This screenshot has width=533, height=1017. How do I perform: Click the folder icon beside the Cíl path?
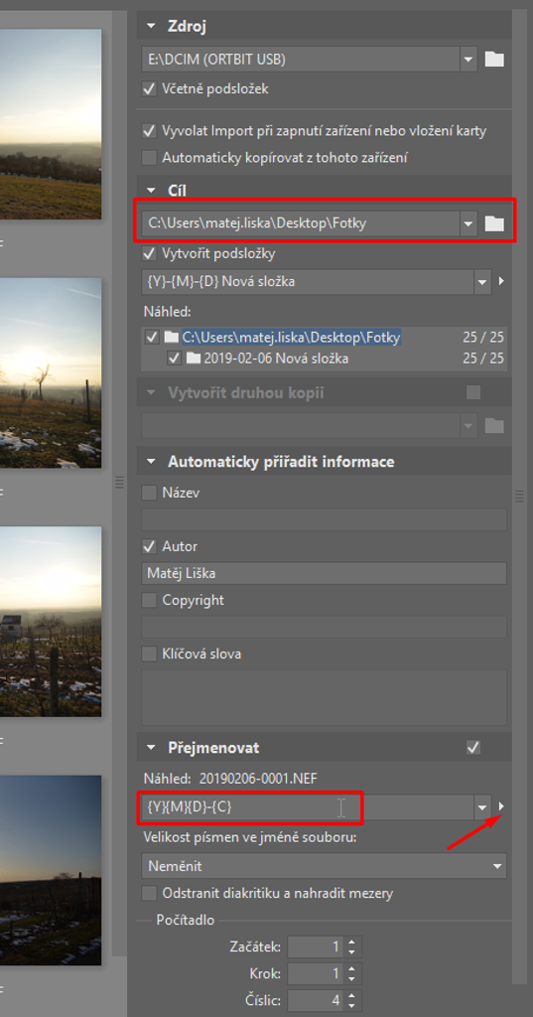tap(494, 223)
